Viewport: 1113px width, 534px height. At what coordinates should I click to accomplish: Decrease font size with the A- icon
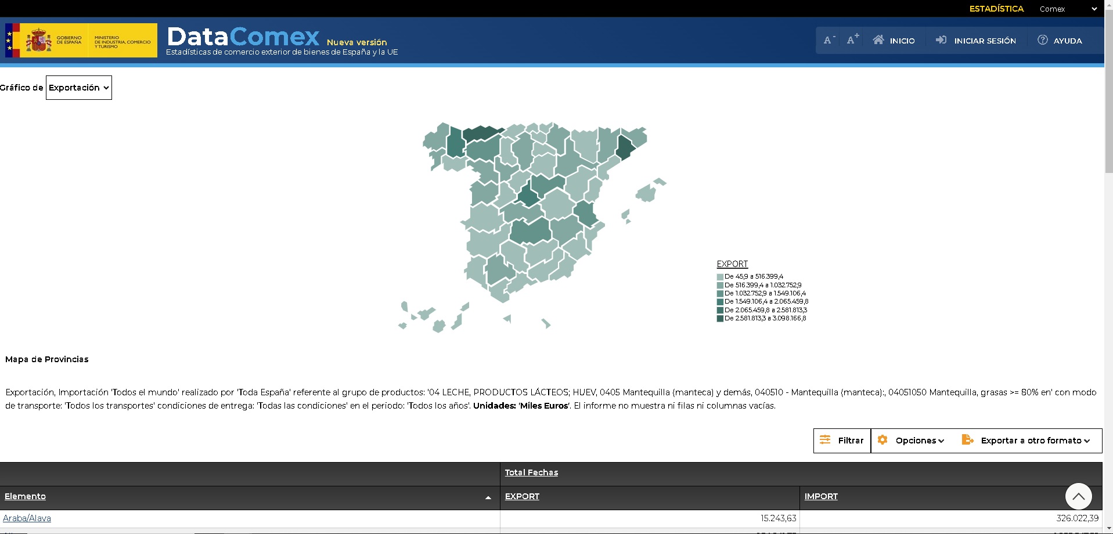[828, 40]
